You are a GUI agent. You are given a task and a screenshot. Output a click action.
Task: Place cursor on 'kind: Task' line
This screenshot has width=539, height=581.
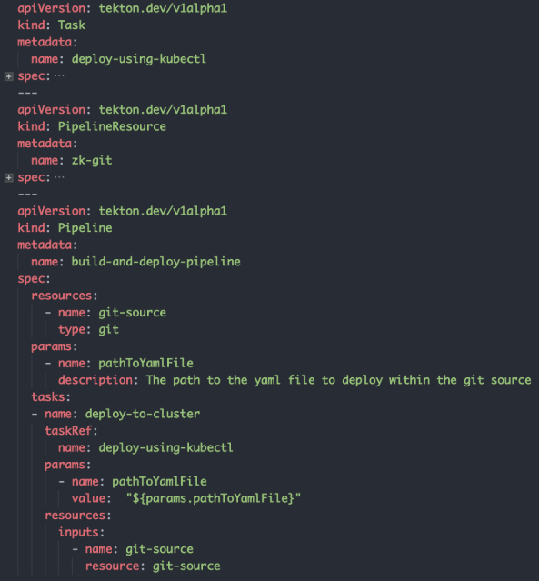[x=52, y=25]
